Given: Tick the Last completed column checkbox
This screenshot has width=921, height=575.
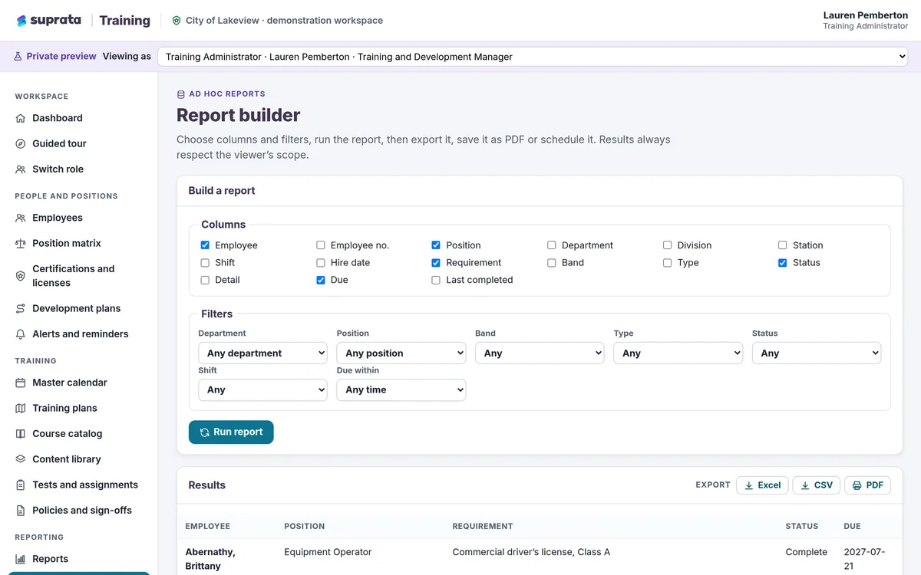Looking at the screenshot, I should click(436, 281).
